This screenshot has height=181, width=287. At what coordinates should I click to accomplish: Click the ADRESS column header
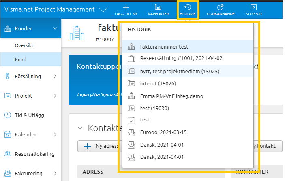(x=93, y=172)
